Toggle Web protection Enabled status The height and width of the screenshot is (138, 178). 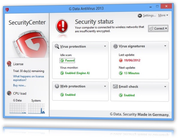pyautogui.click(x=68, y=95)
